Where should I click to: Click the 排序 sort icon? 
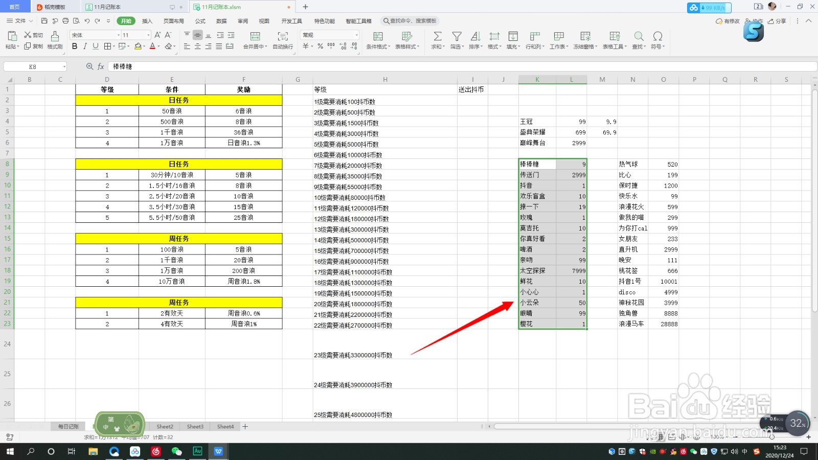(475, 40)
